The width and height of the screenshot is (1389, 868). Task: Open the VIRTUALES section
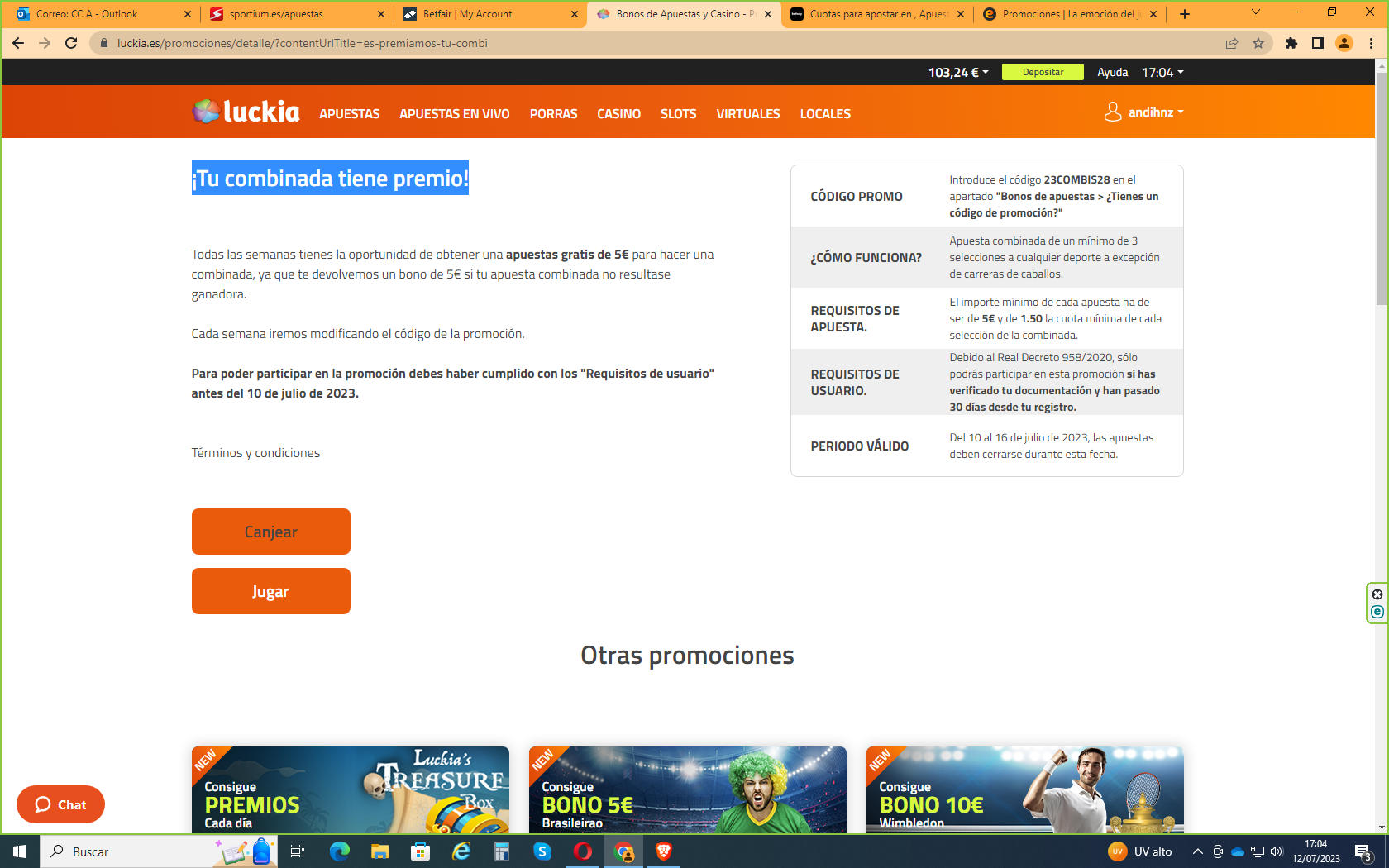click(x=748, y=114)
